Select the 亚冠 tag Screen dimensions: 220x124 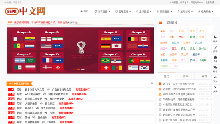(202, 37)
